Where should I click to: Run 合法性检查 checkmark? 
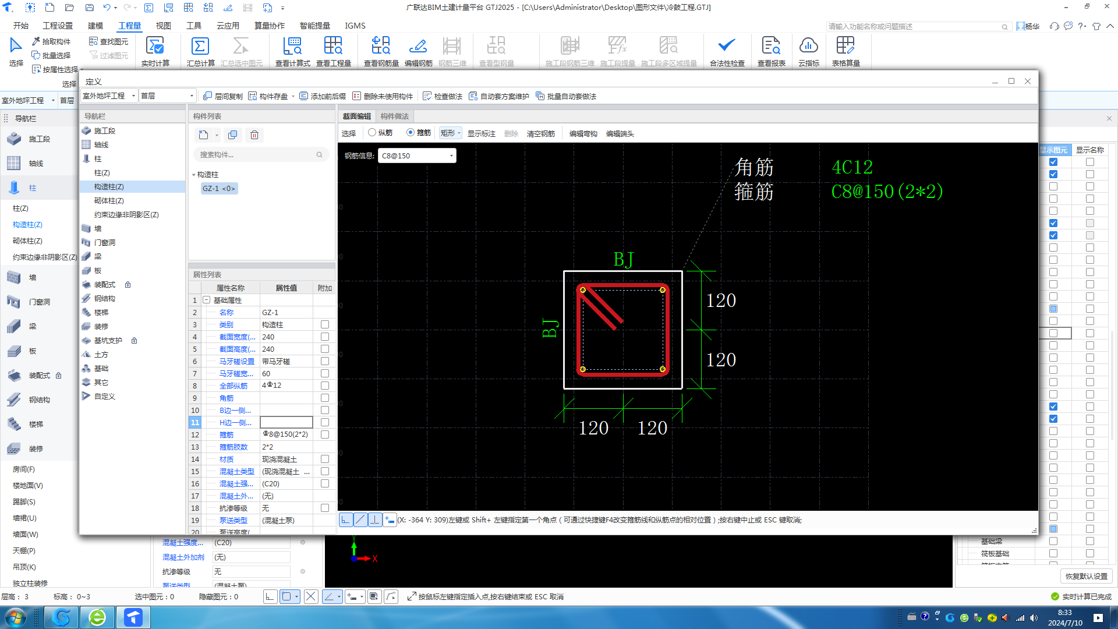727,46
